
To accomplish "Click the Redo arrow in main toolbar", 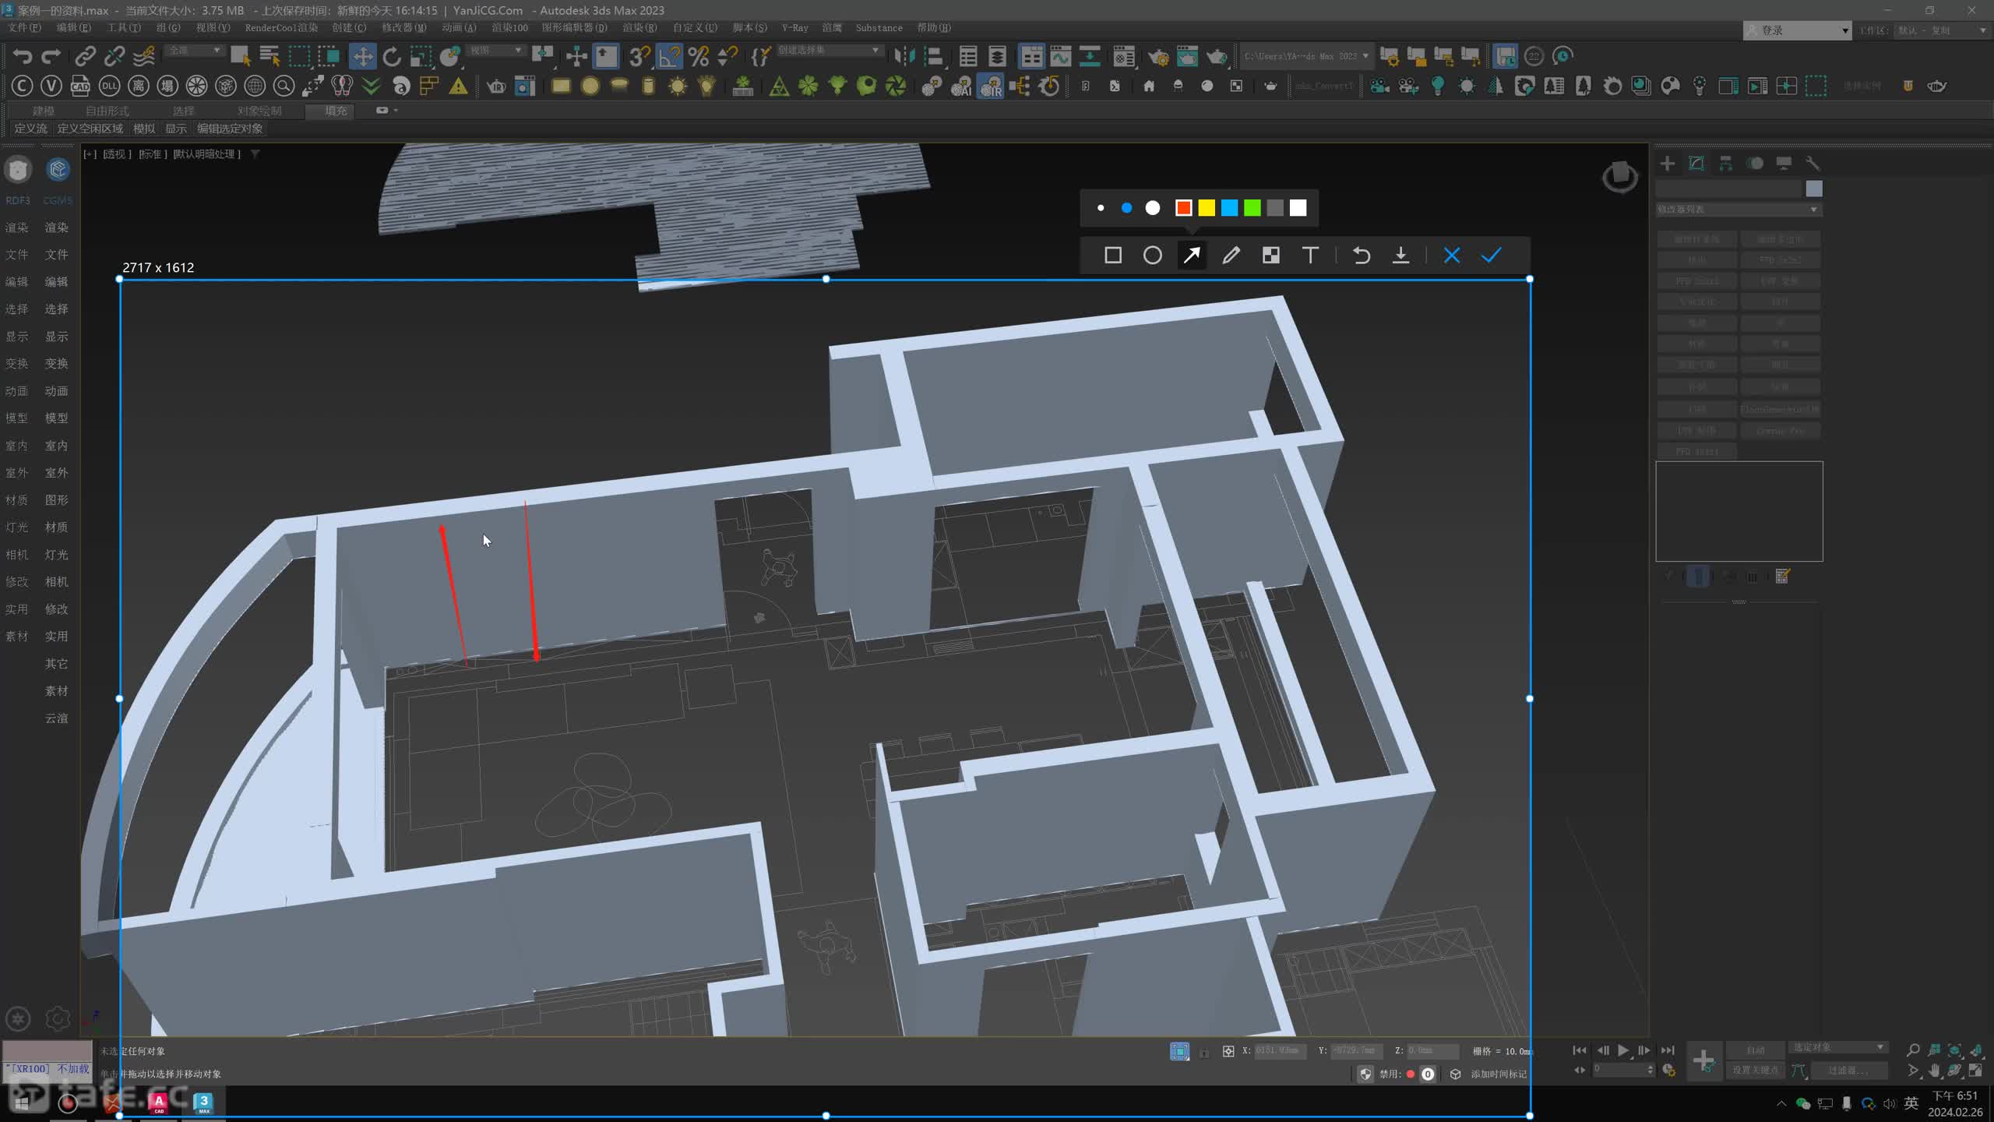I will coord(51,56).
